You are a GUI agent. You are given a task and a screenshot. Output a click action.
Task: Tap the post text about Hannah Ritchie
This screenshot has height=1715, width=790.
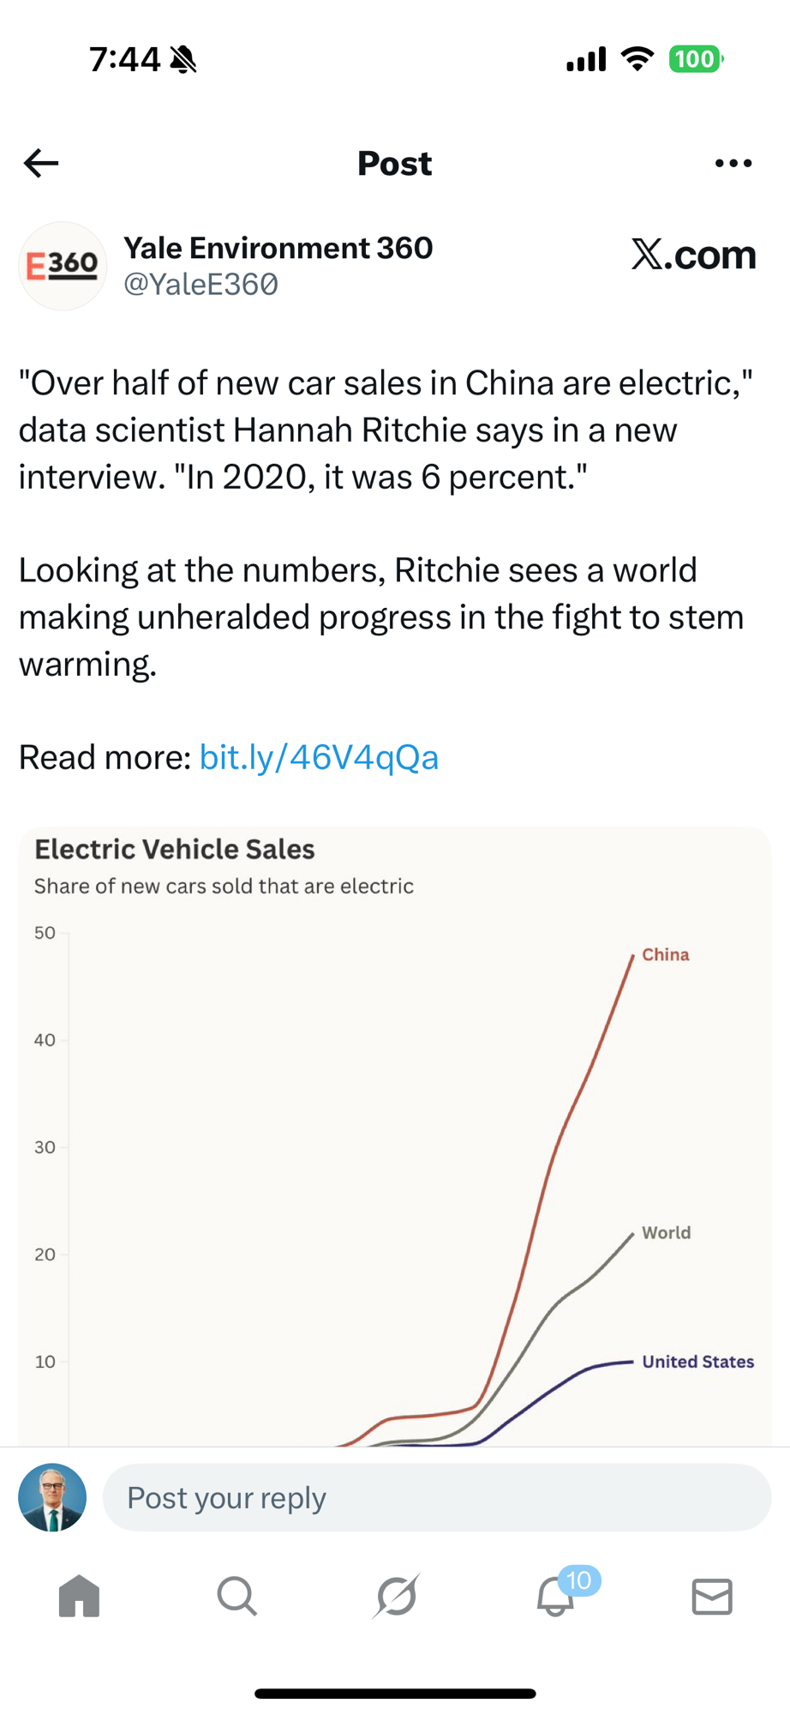point(386,430)
